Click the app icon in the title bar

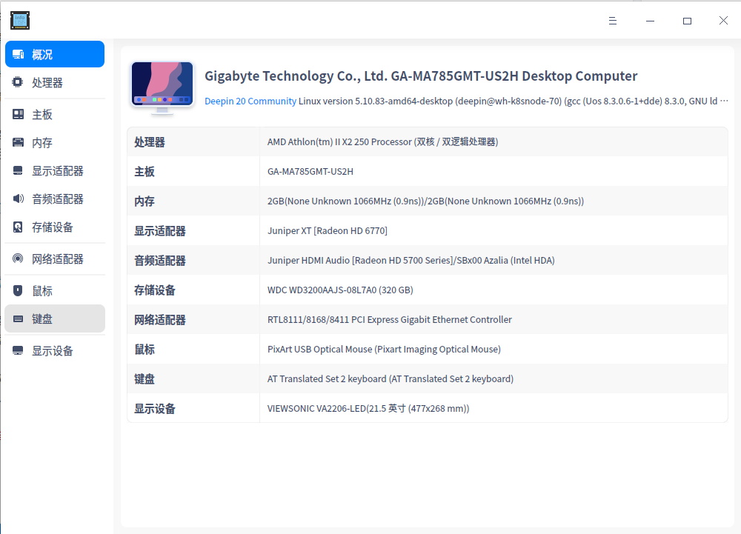pos(20,20)
